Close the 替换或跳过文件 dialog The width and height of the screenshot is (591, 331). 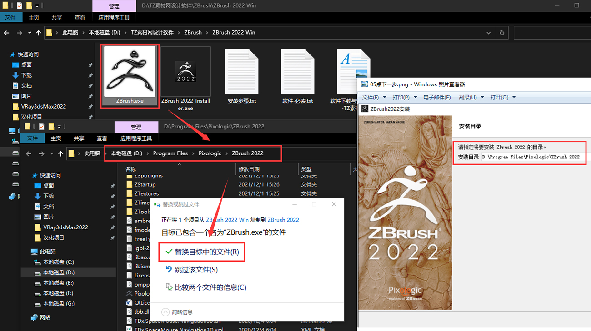(x=334, y=204)
